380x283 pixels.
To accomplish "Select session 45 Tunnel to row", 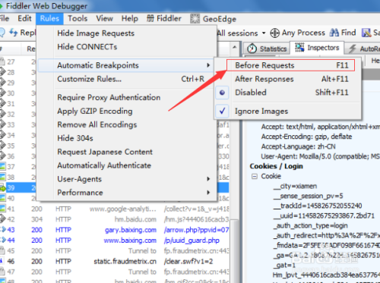I will pos(115,250).
